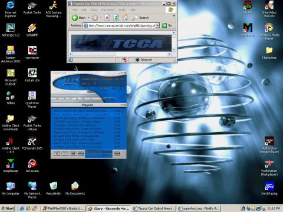Open the Help menu in Internet Explorer

[133, 10]
